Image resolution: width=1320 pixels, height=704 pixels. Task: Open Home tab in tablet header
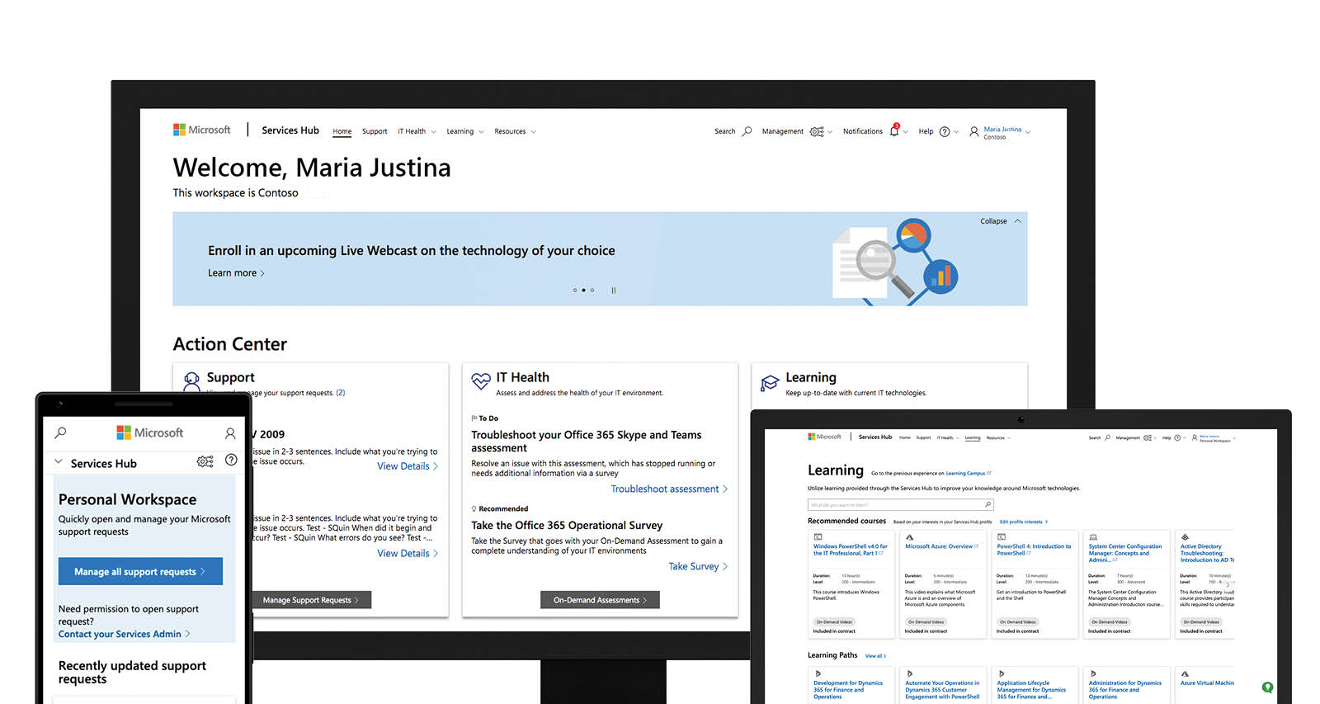(905, 437)
